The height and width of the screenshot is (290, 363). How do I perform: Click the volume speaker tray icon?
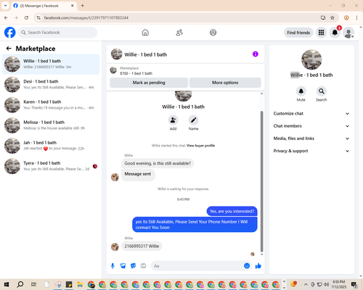(327, 284)
